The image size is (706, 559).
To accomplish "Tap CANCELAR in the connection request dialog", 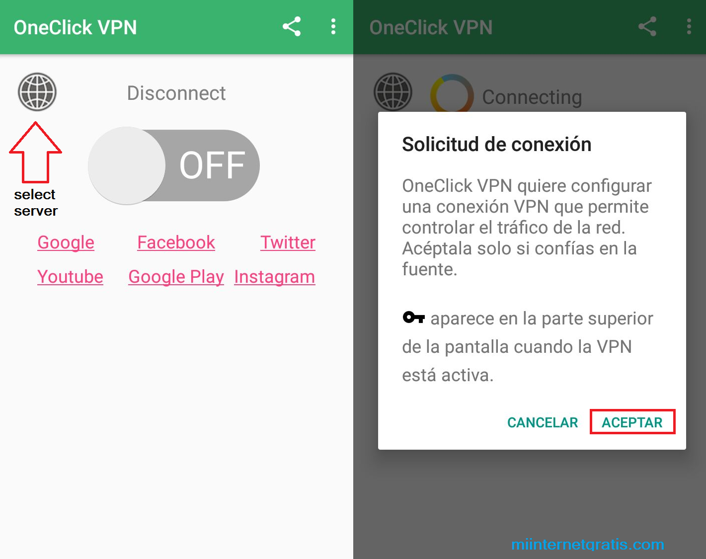I will [543, 422].
